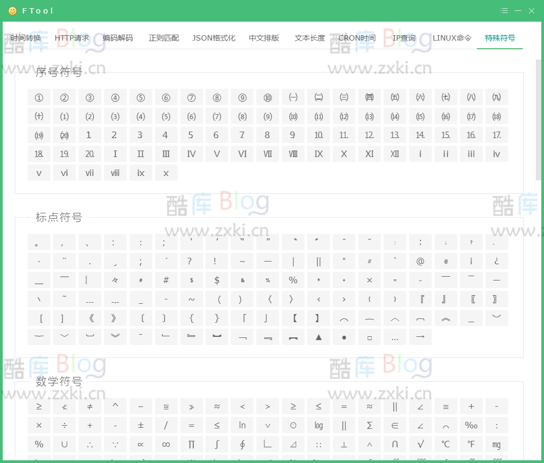Open the CRON时间 tab
The height and width of the screenshot is (463, 544).
(x=357, y=38)
